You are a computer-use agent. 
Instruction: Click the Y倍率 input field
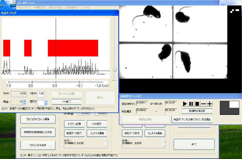tap(41, 94)
